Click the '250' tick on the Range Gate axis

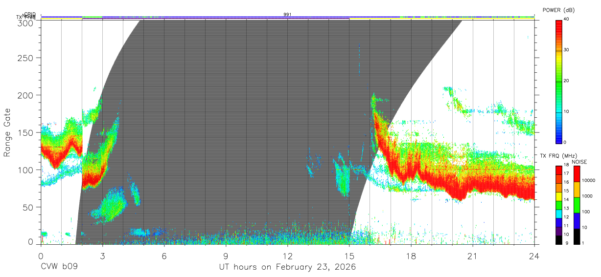[26, 58]
